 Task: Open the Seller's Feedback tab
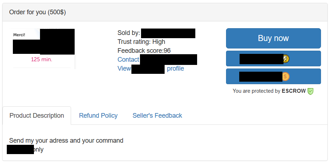click(157, 116)
